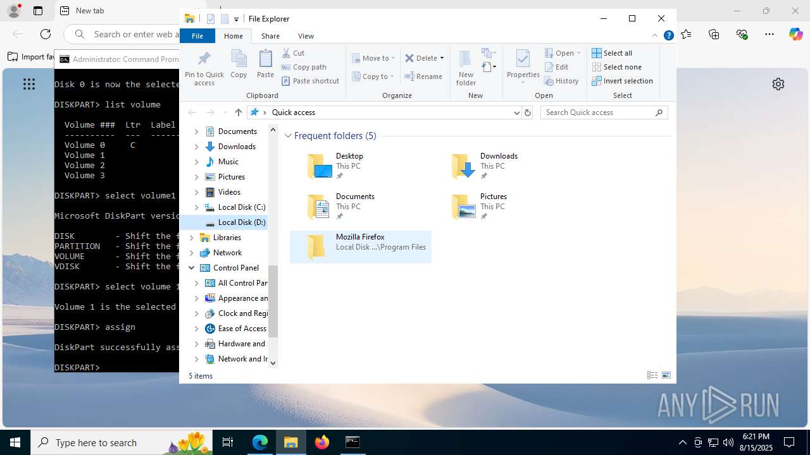Image resolution: width=810 pixels, height=455 pixels.
Task: Click the Task View taskbar icon
Action: (228, 442)
